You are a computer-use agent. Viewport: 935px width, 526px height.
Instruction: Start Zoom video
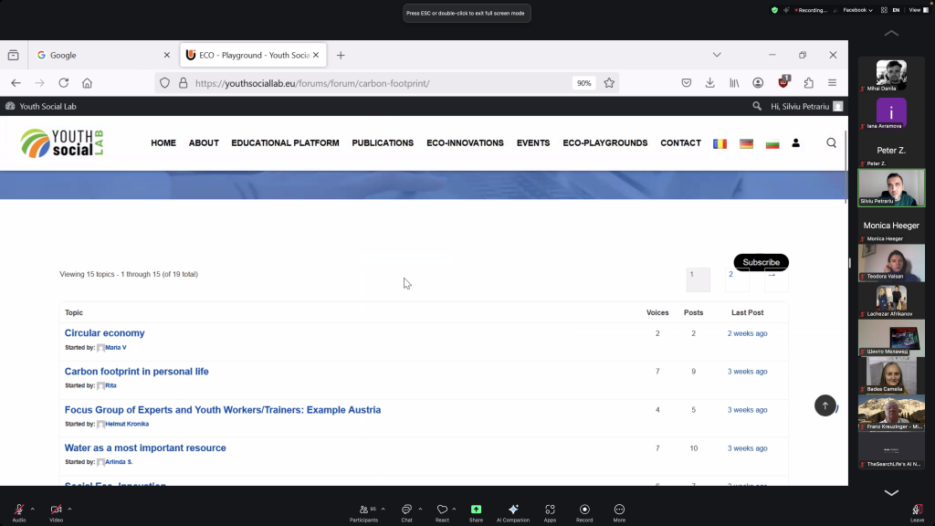[56, 511]
